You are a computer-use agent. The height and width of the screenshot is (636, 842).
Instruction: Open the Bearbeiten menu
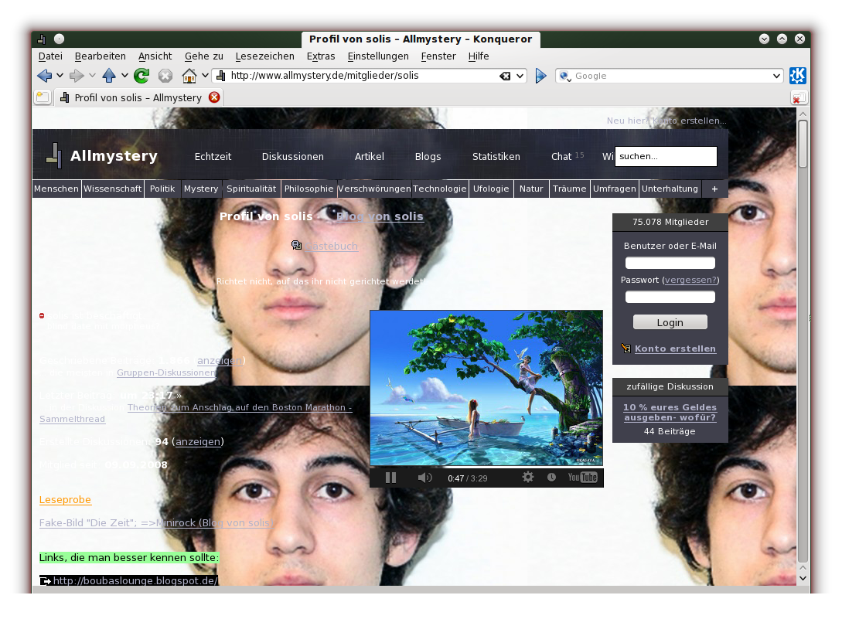click(x=100, y=56)
